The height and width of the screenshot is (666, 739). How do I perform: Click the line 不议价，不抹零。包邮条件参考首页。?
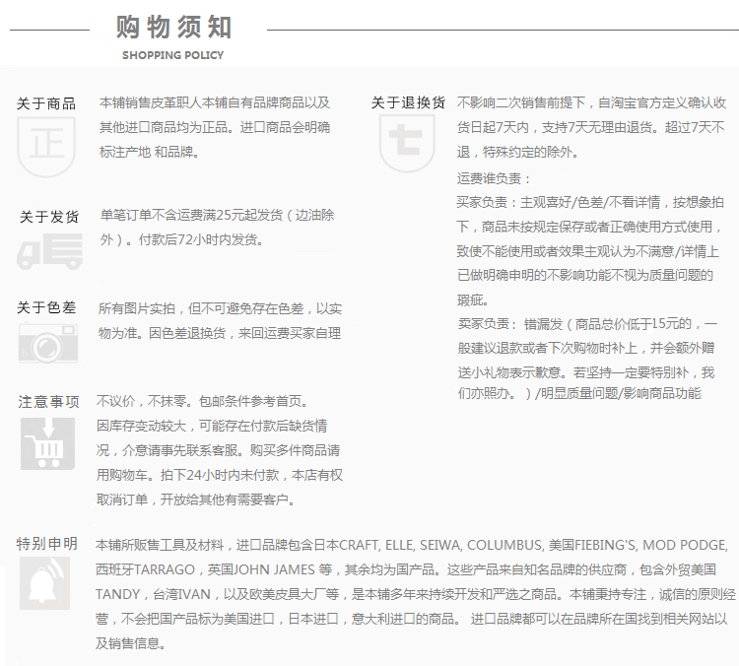[203, 402]
